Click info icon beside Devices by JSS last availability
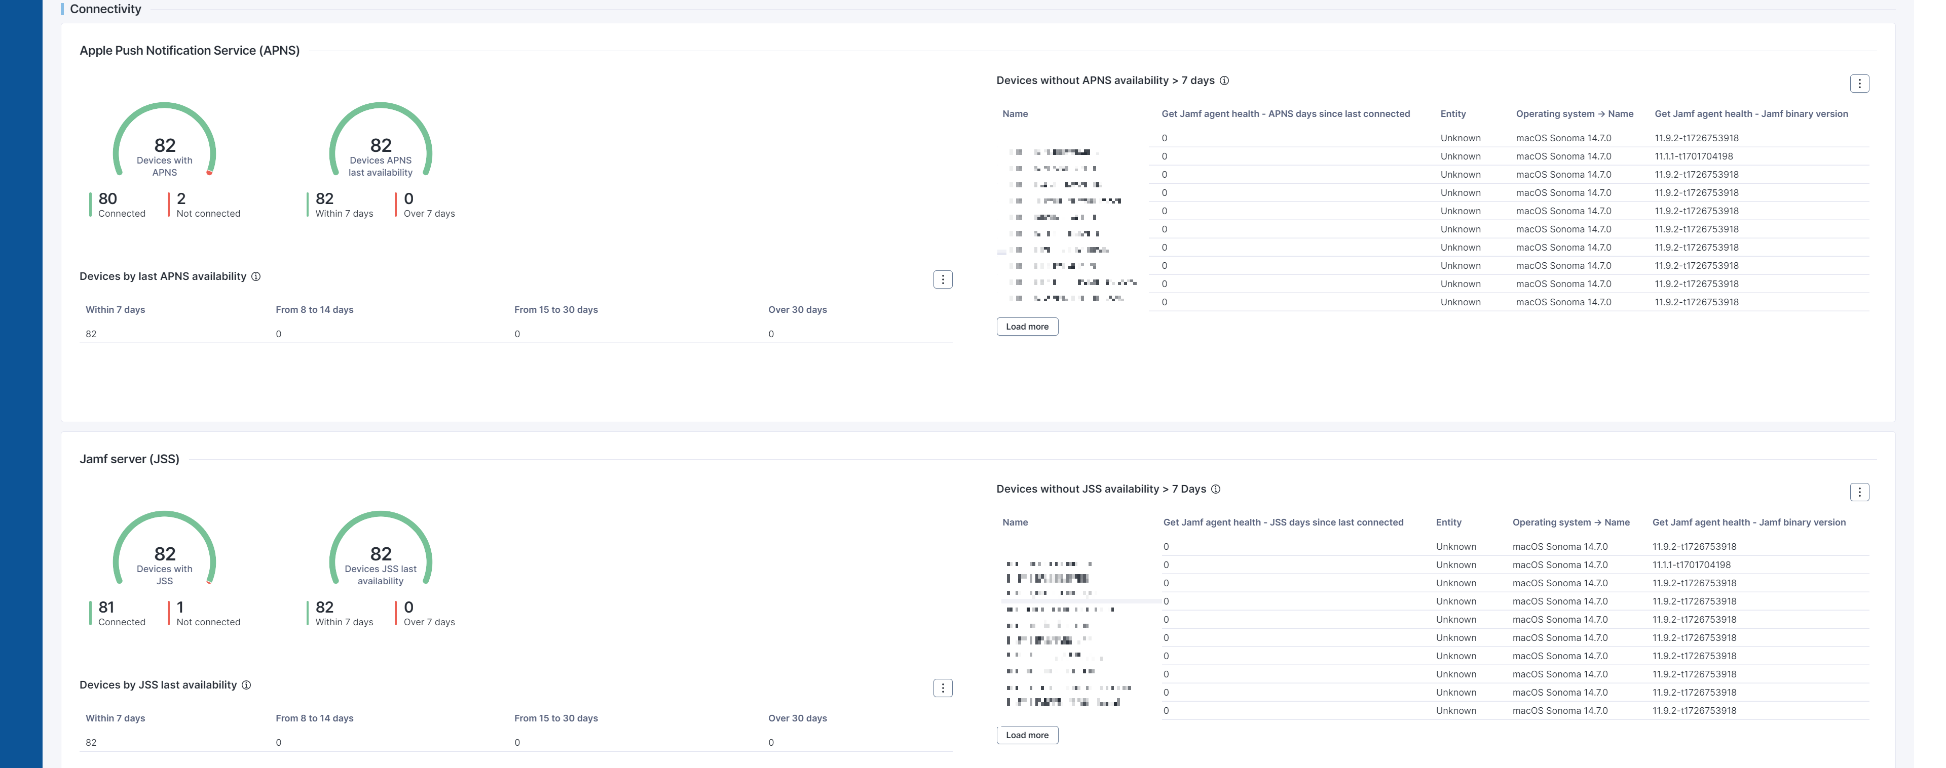 pyautogui.click(x=246, y=685)
